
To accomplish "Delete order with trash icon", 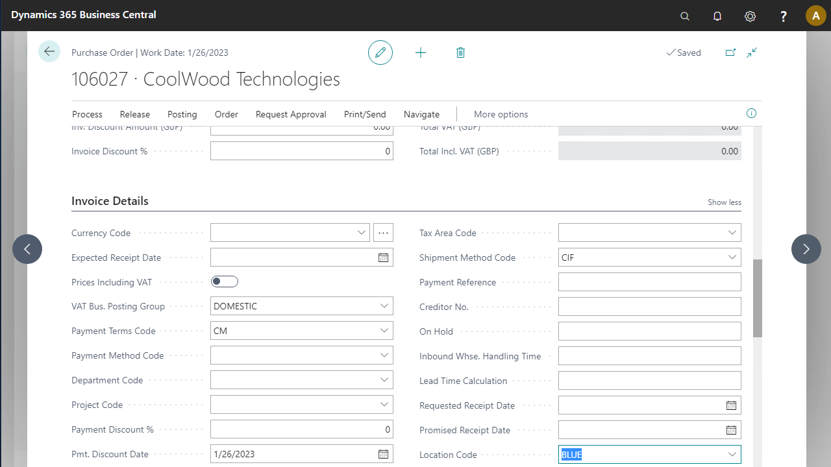I will tap(460, 53).
